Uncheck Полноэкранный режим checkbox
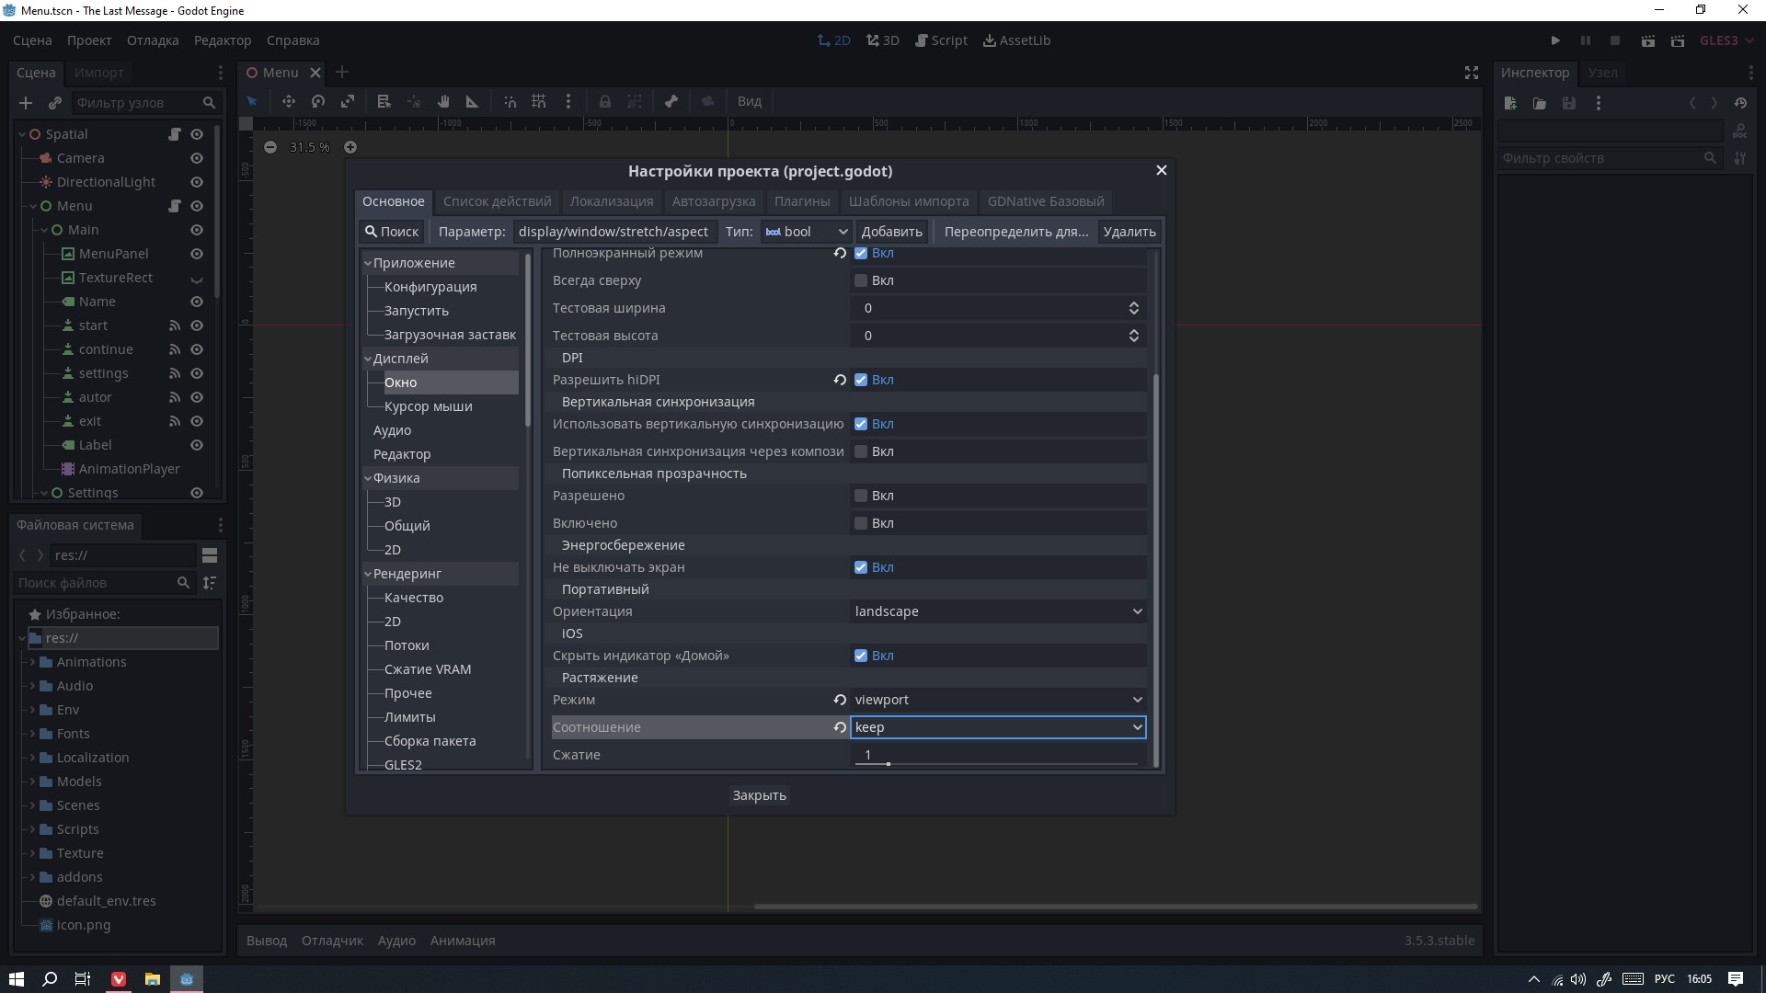 pos(861,253)
